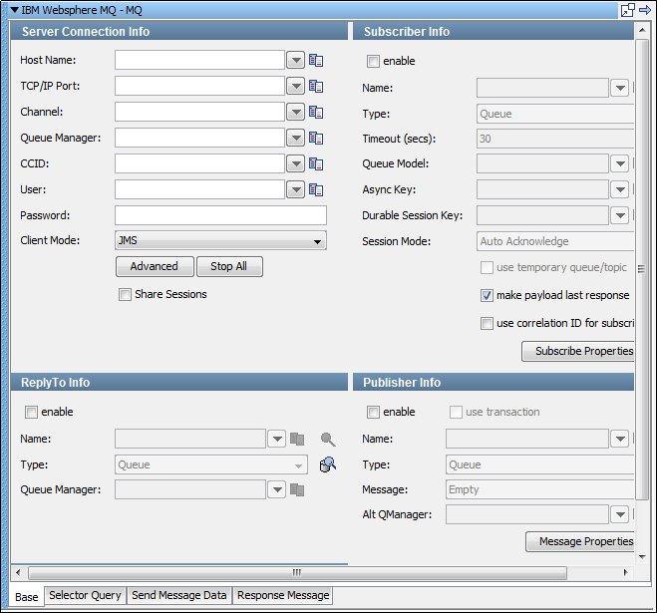Click Session Mode Auto Acknowledge field
Viewport: 657px width, 613px height.
tap(555, 242)
